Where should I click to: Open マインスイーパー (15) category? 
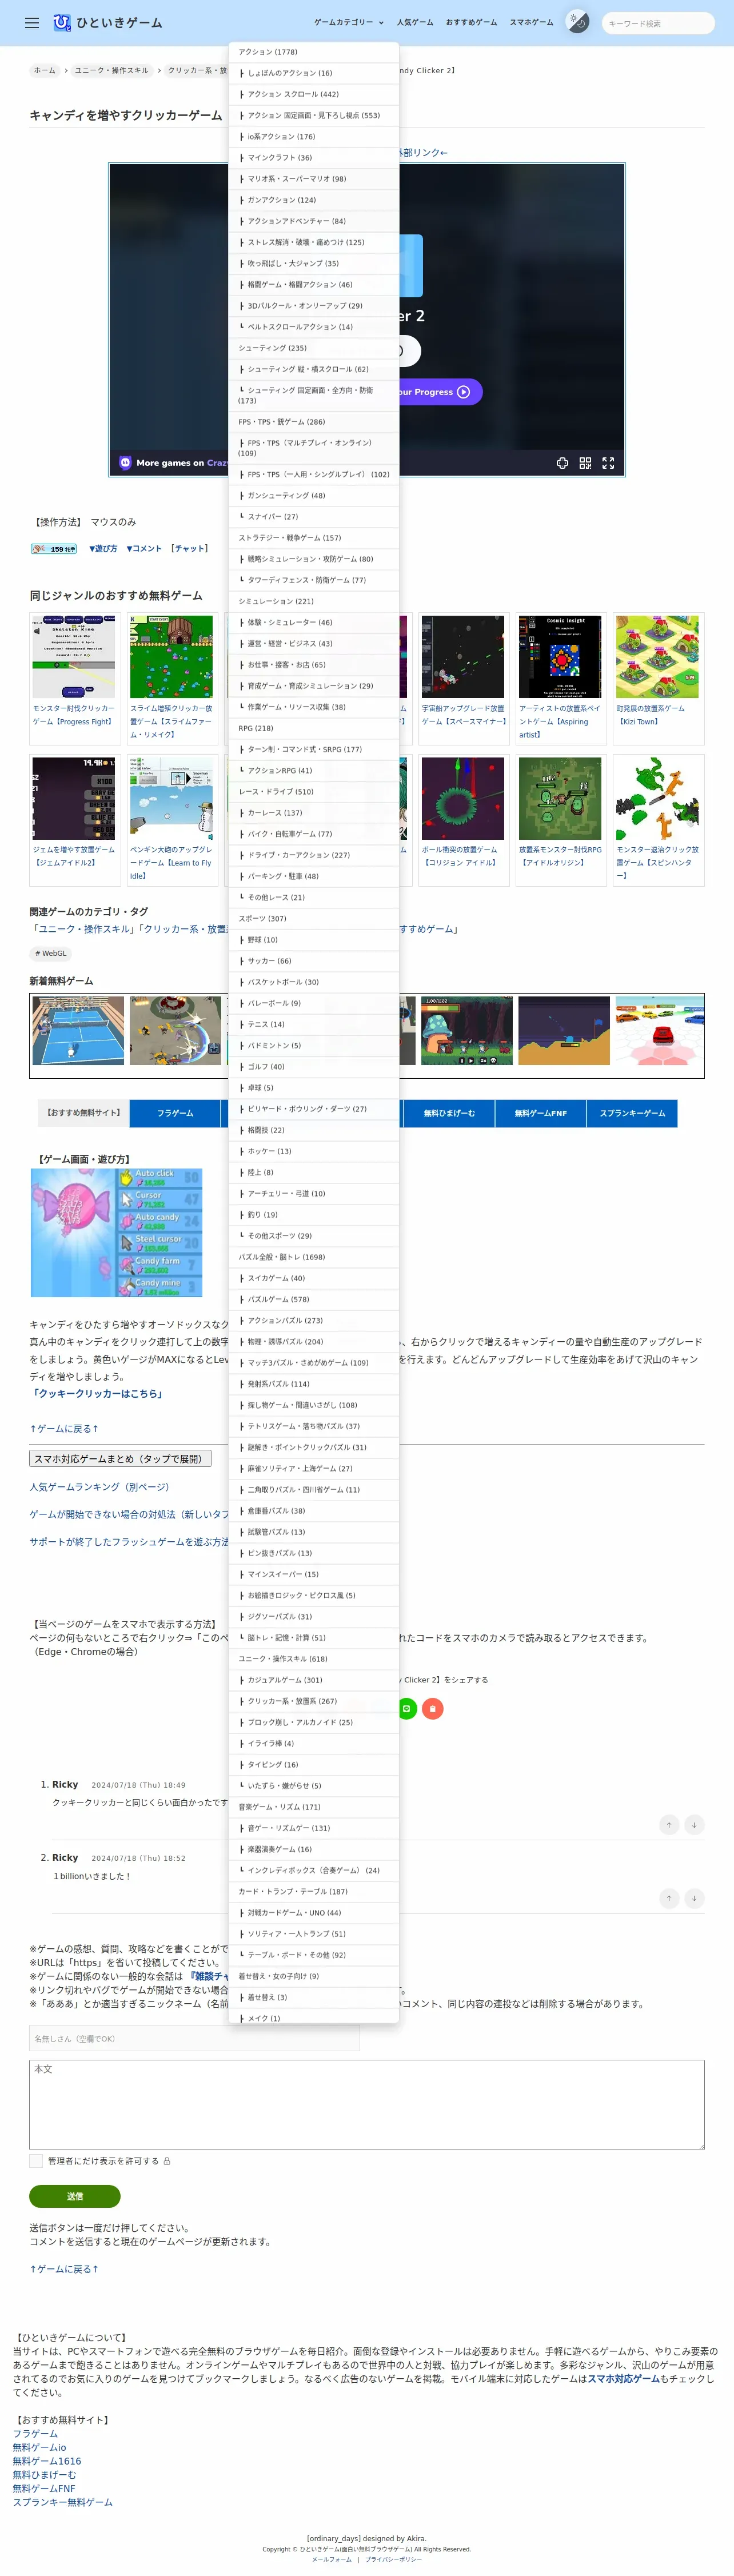(314, 1574)
